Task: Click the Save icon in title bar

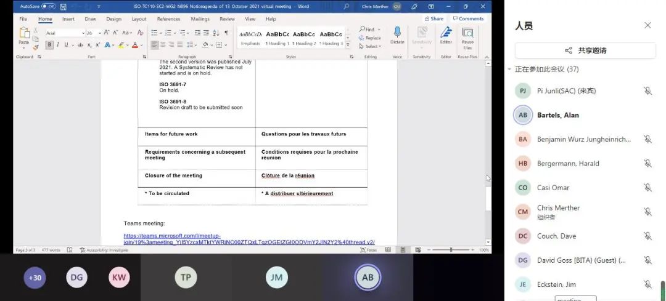Action: [x=62, y=6]
